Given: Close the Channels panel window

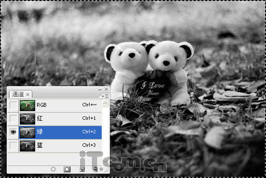Looking at the screenshot, I should point(106,89).
